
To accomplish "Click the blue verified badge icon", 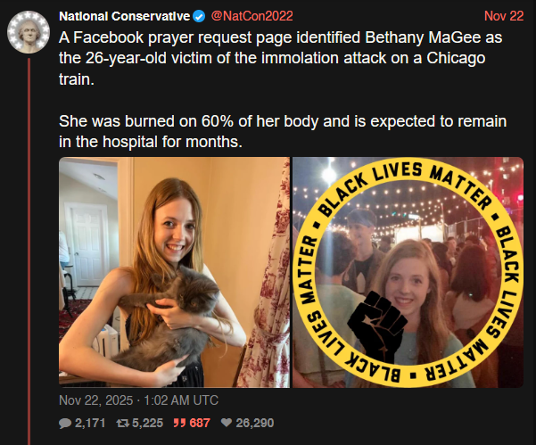I will (x=225, y=16).
